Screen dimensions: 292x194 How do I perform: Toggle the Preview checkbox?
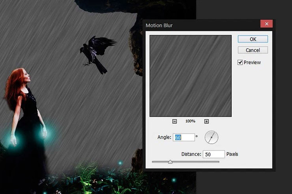pyautogui.click(x=240, y=62)
